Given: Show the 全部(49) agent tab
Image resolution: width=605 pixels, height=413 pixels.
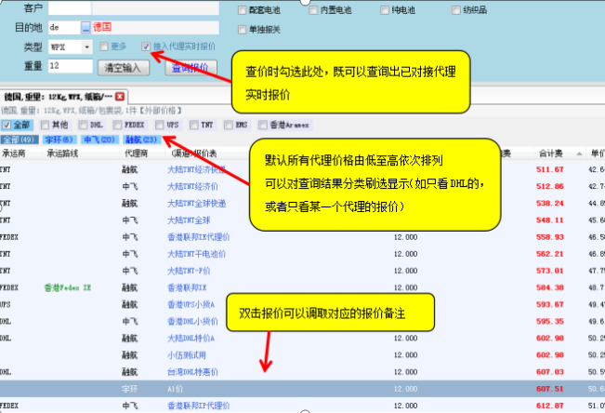Looking at the screenshot, I should (x=20, y=140).
